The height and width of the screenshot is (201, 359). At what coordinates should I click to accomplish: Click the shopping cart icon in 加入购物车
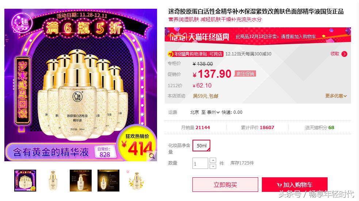[279, 185]
